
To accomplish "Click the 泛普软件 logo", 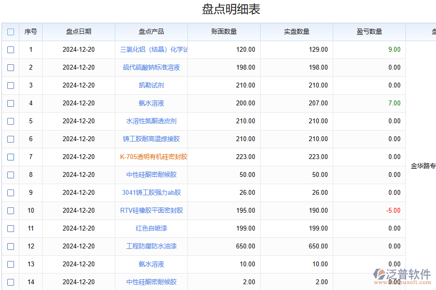I will click(401, 273).
